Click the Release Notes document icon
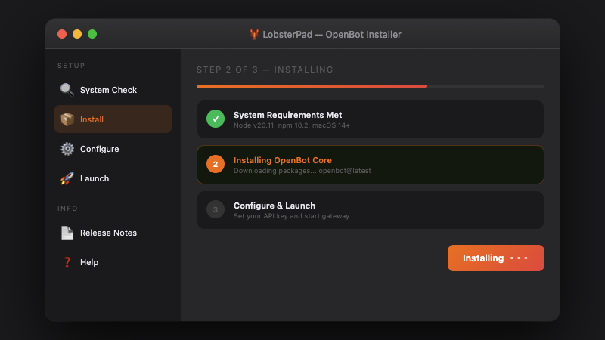Screen dimensions: 605x340 click(67, 233)
